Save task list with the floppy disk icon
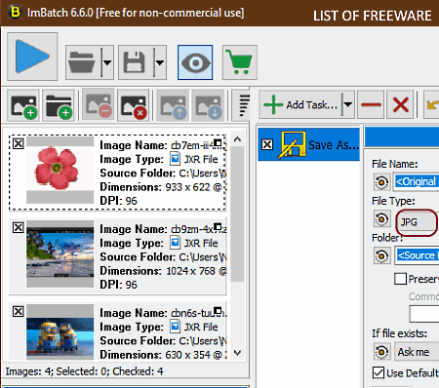The width and height of the screenshot is (439, 388). [x=135, y=62]
